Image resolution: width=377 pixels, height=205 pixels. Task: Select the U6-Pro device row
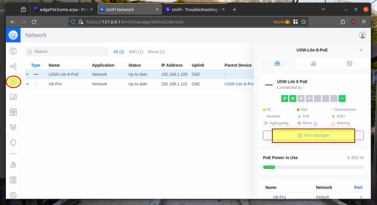pyautogui.click(x=139, y=84)
